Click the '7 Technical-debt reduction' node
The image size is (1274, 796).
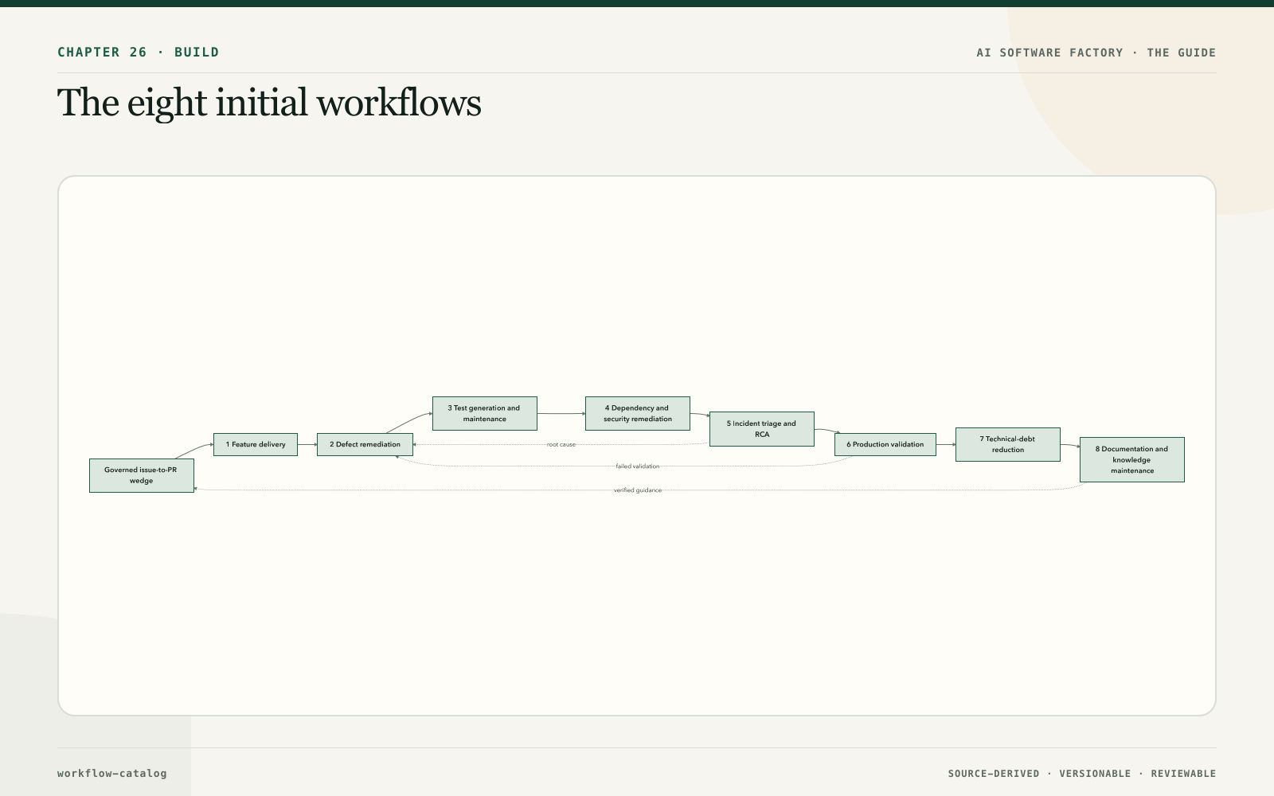[x=1008, y=444]
